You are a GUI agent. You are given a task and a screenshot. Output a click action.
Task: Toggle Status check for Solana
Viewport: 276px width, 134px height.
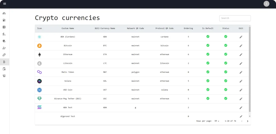tap(226, 81)
